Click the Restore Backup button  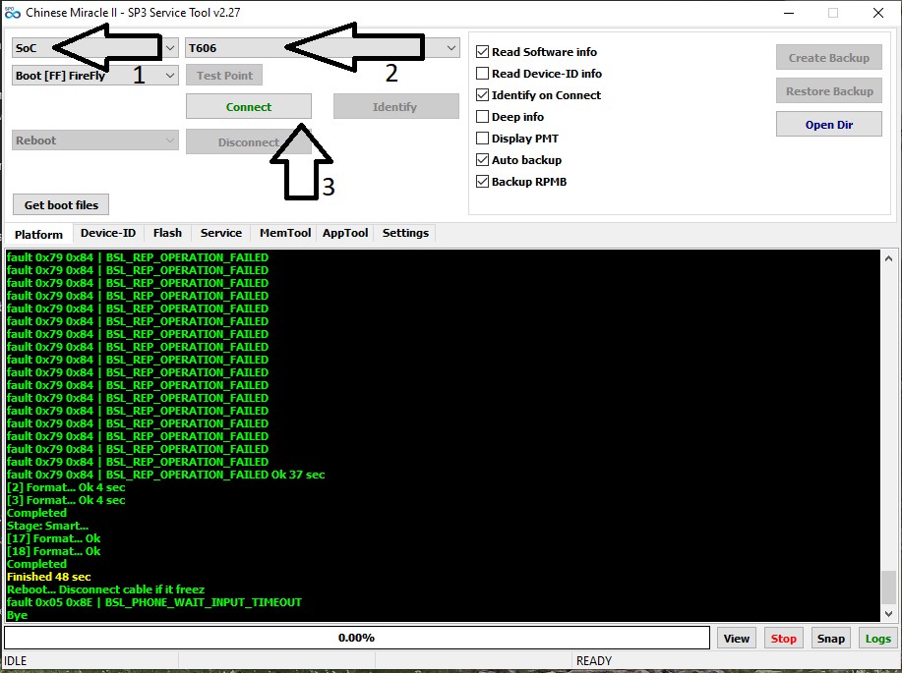tap(829, 90)
